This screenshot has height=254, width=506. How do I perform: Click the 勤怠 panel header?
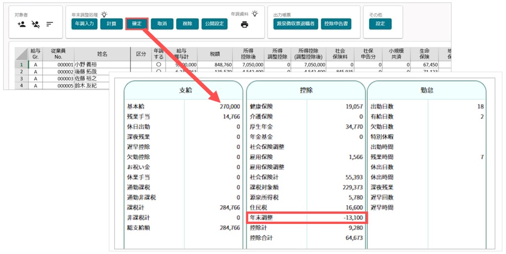(x=426, y=90)
